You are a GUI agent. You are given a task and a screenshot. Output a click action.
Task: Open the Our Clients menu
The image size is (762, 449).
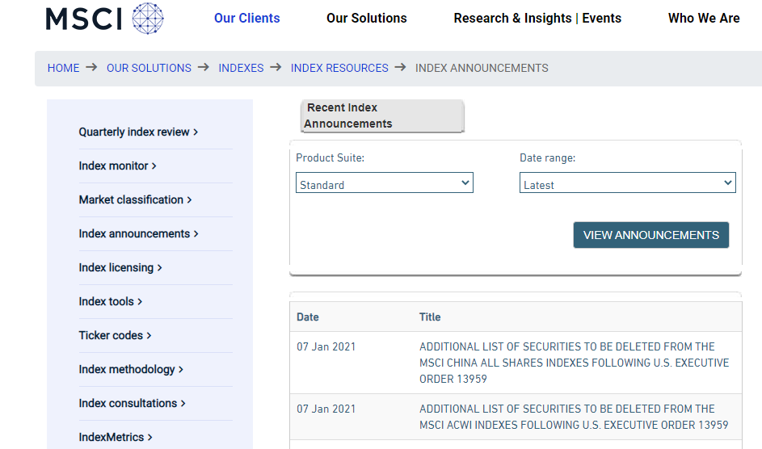[246, 18]
